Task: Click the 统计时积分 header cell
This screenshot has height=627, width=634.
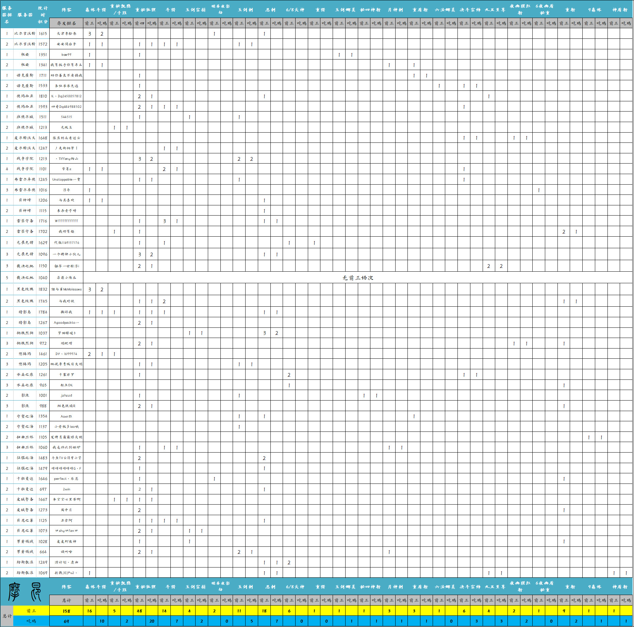Action: [43, 15]
